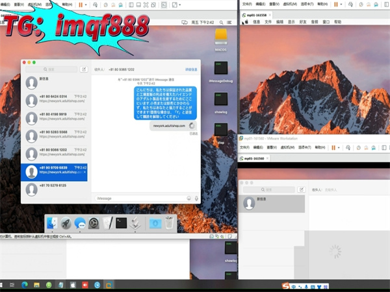Image resolution: width=390 pixels, height=292 pixels.
Task: Launch Rocket launchpad icon in dock
Action: click(66, 224)
